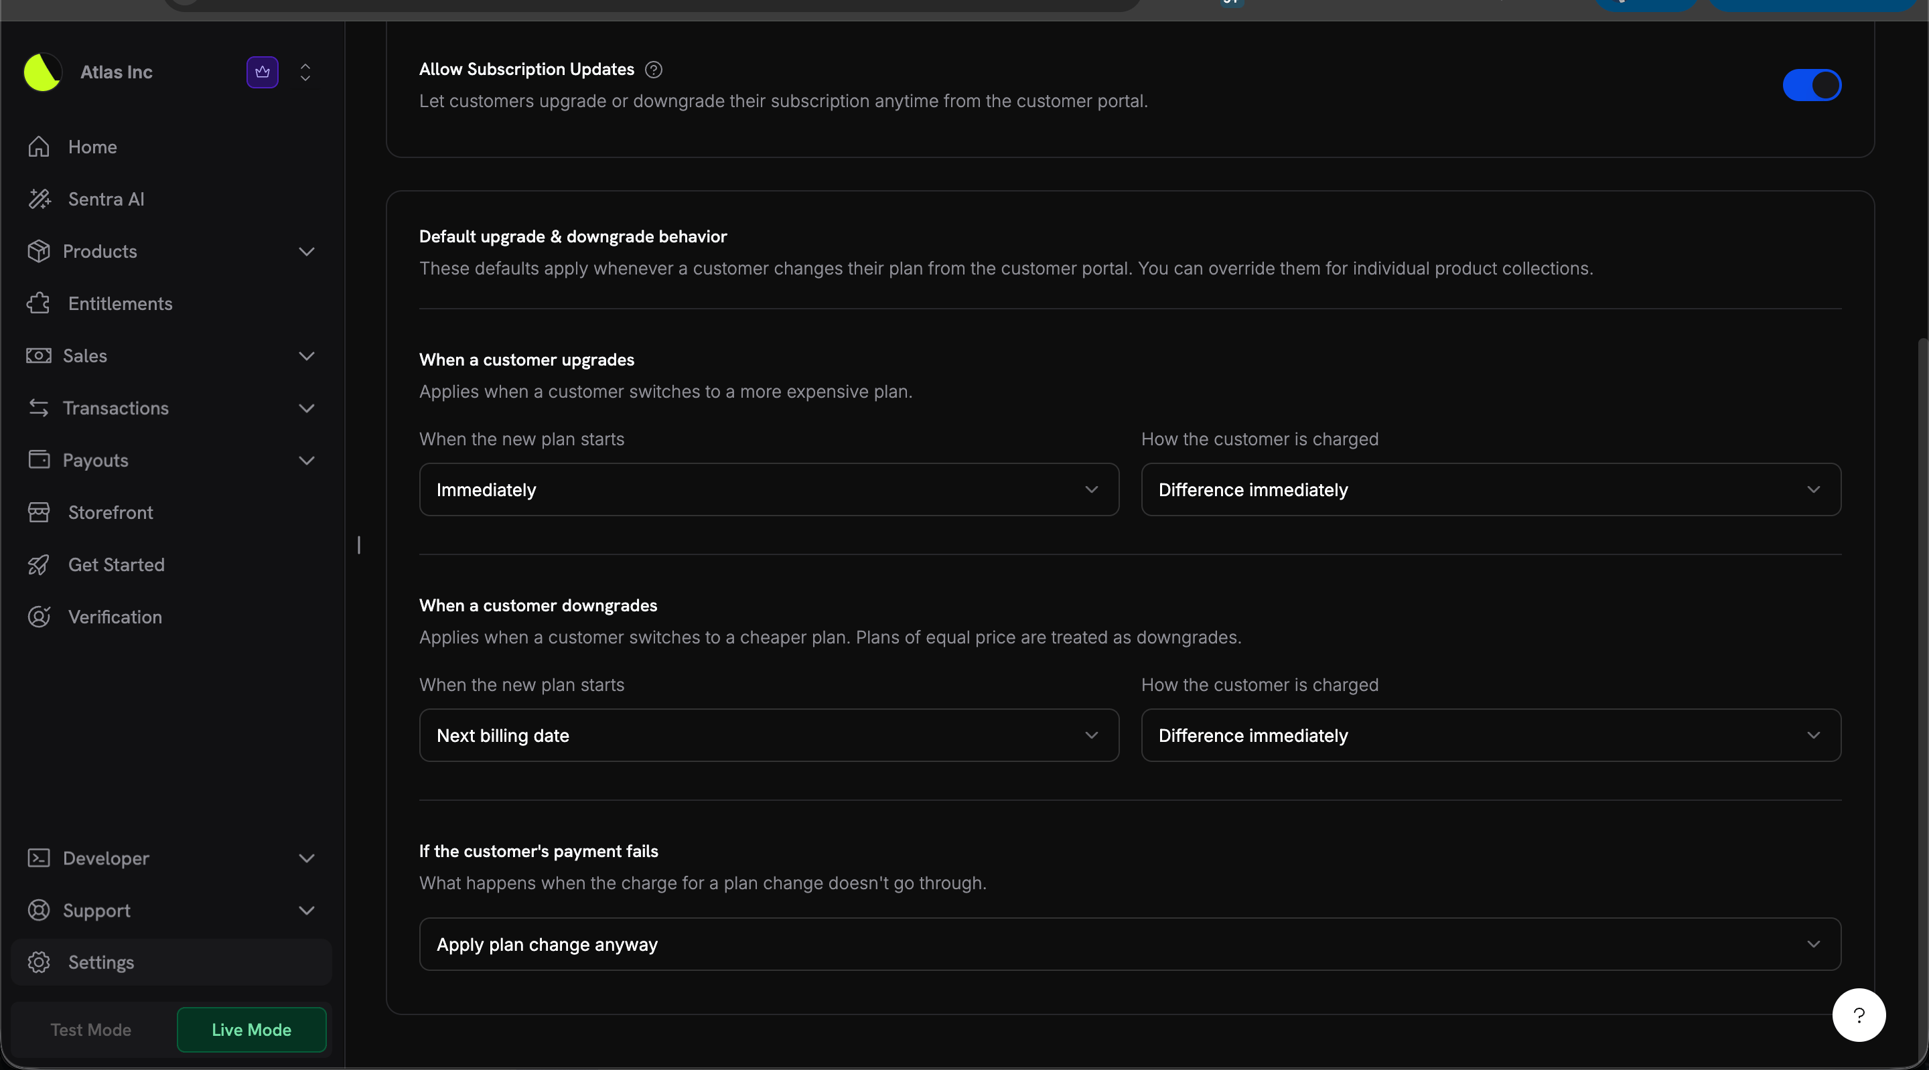
Task: Toggle off Allow Subscription Updates switch
Action: coord(1811,85)
